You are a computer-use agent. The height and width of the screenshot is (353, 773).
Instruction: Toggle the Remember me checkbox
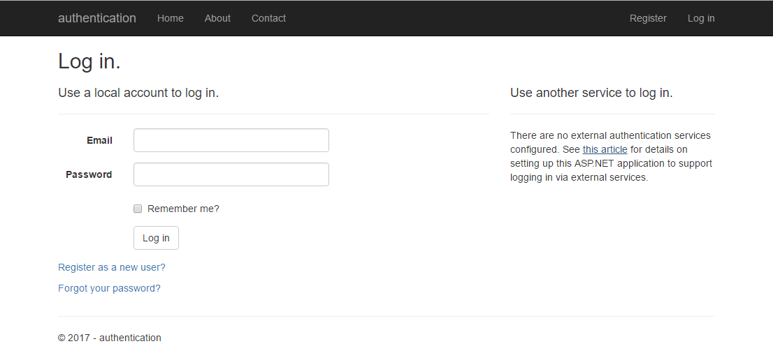[138, 209]
